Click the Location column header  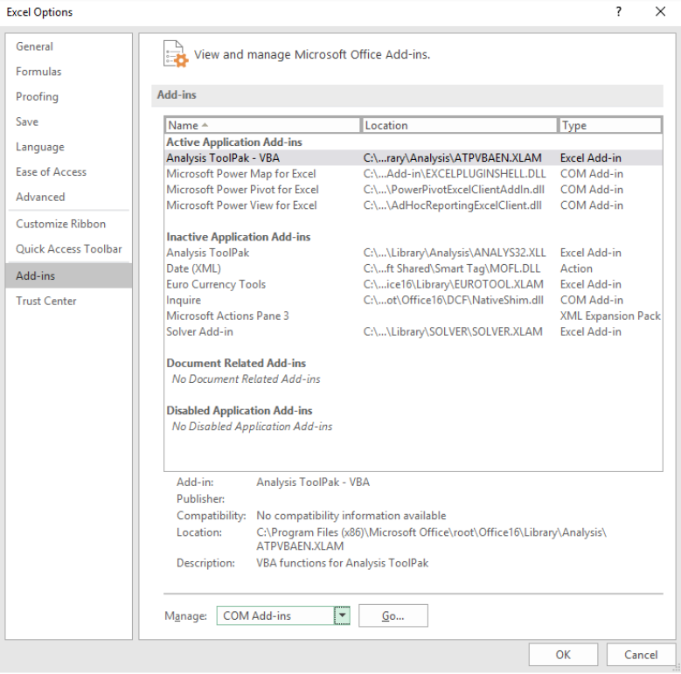(x=459, y=125)
